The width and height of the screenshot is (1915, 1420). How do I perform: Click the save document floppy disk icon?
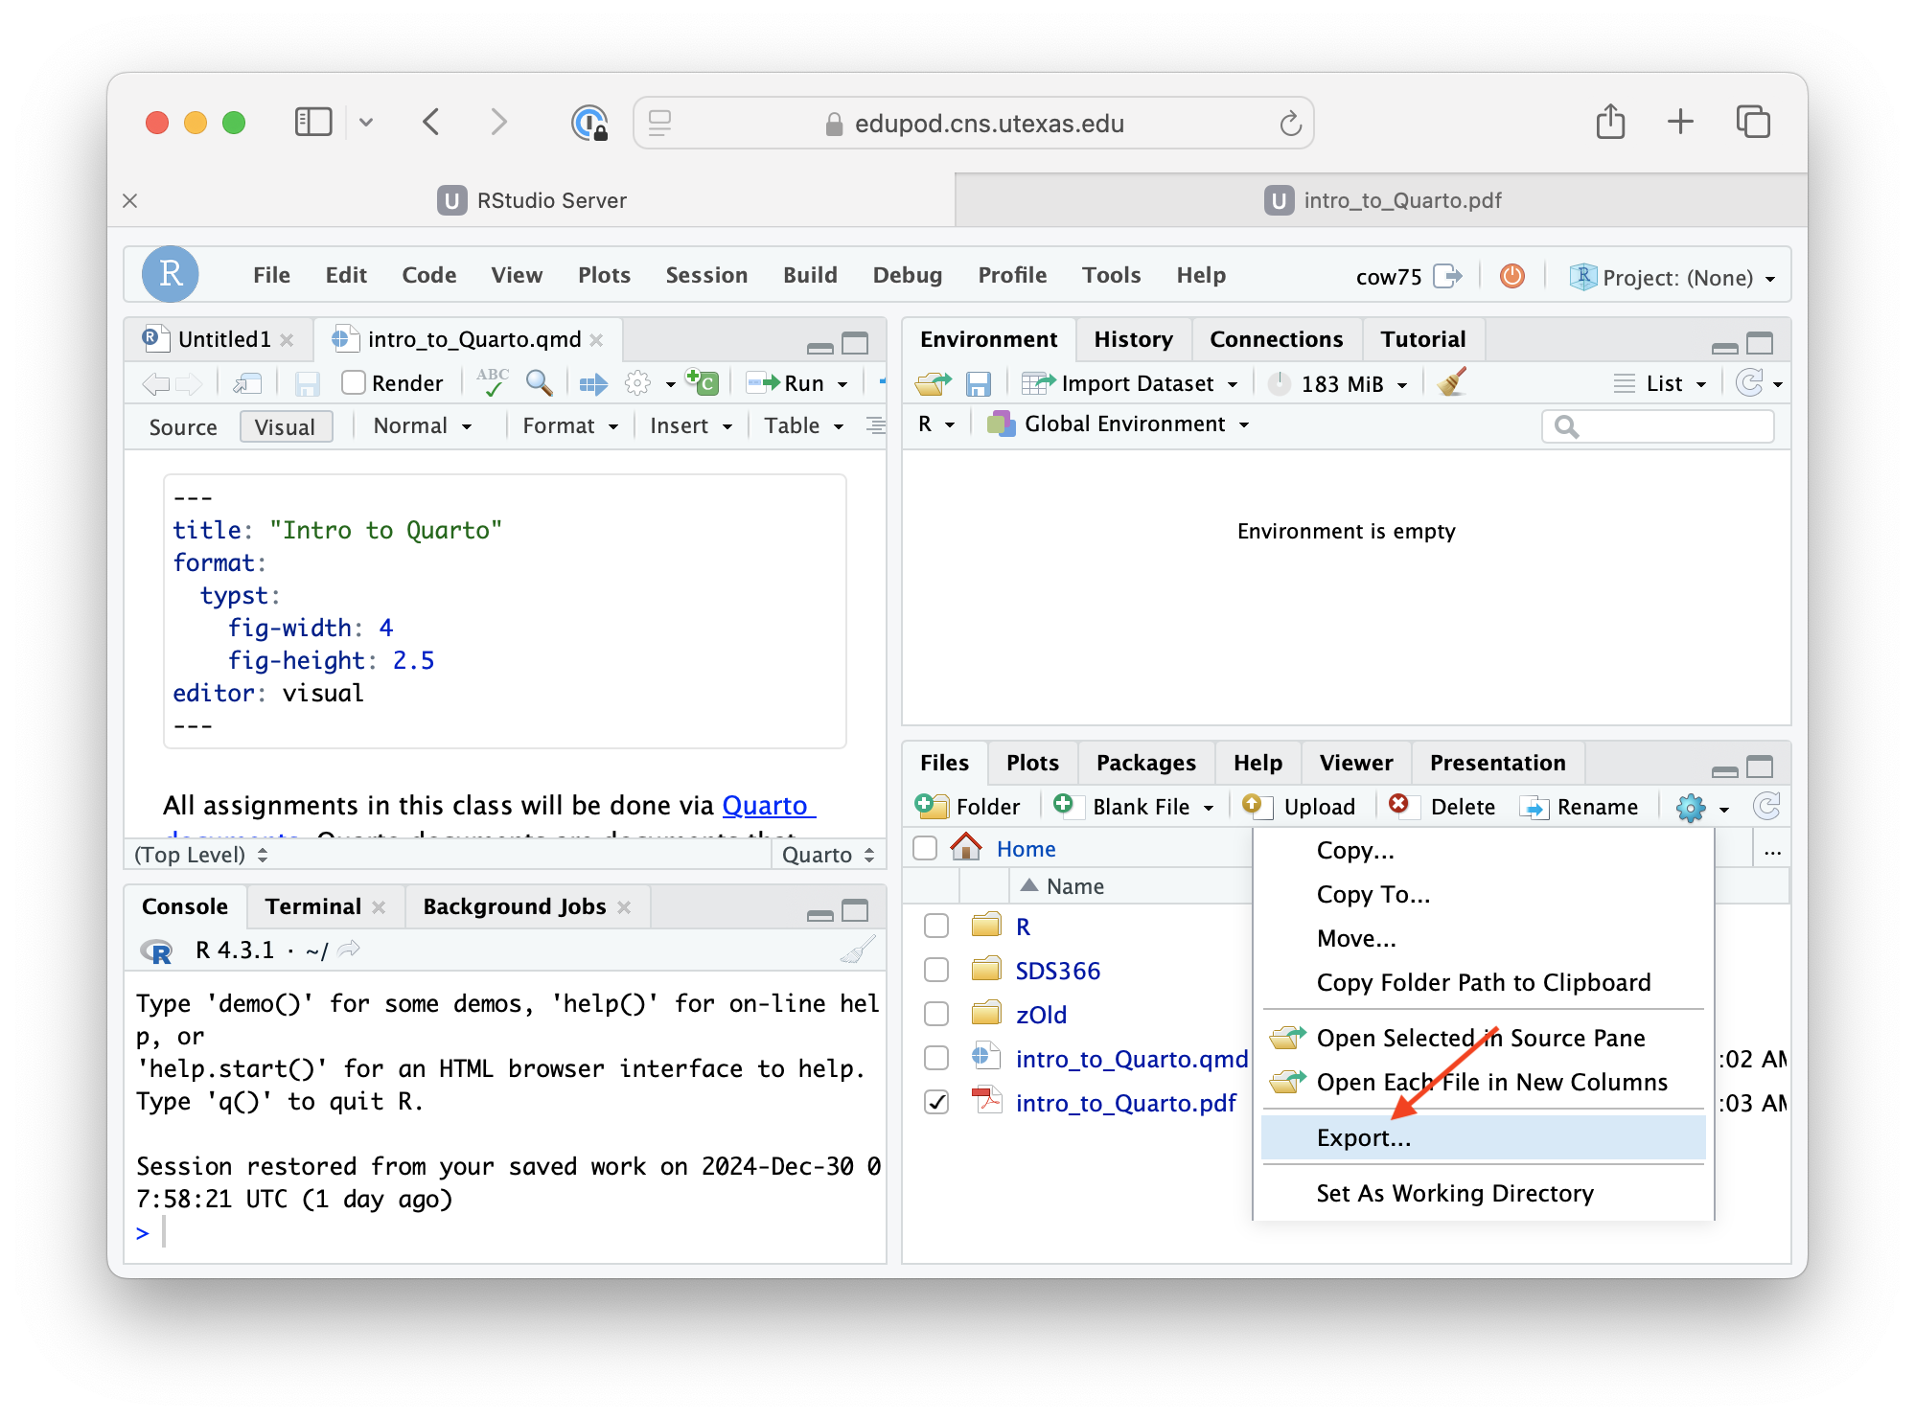[x=307, y=383]
